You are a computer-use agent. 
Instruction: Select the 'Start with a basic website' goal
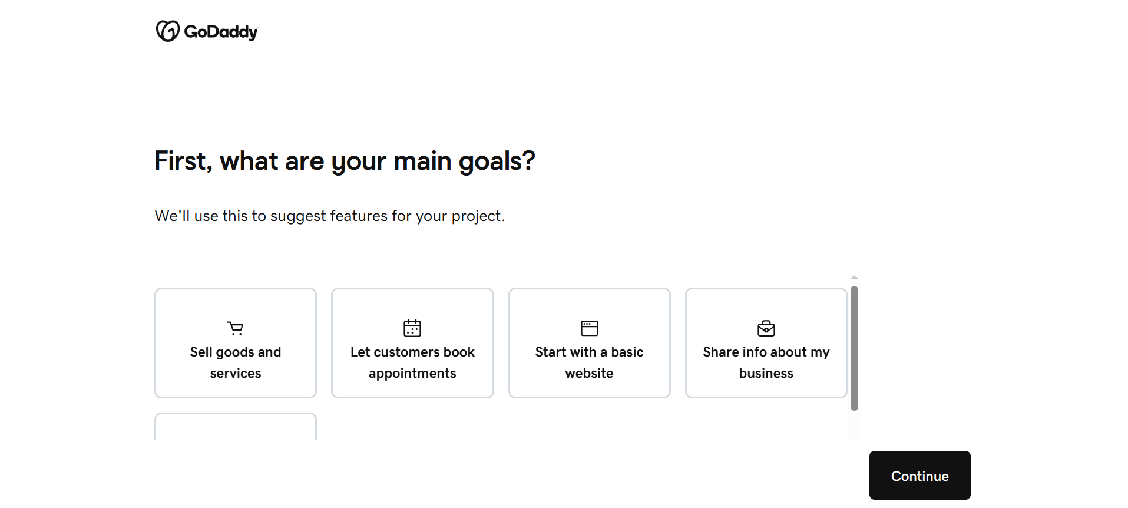(x=589, y=343)
